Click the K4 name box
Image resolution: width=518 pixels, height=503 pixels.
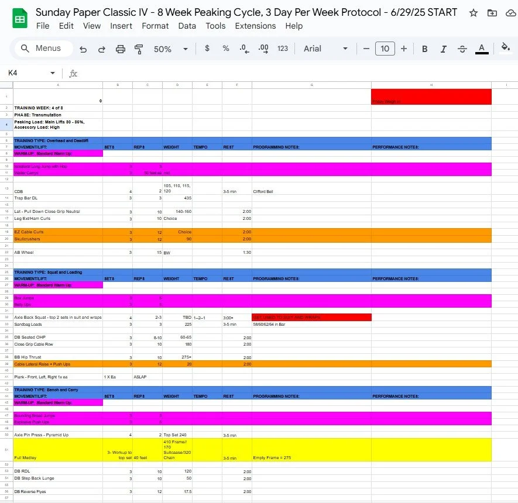coord(28,73)
